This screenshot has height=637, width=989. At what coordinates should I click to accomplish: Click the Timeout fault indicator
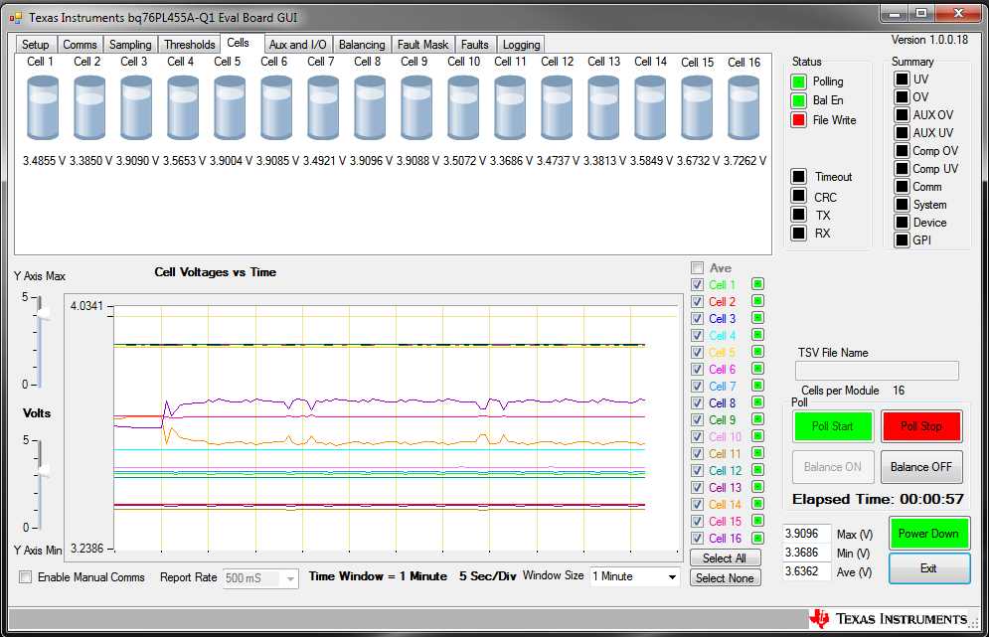(798, 177)
